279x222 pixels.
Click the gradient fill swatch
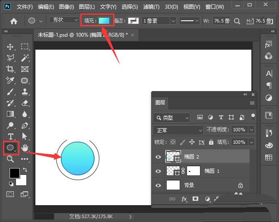pyautogui.click(x=104, y=20)
